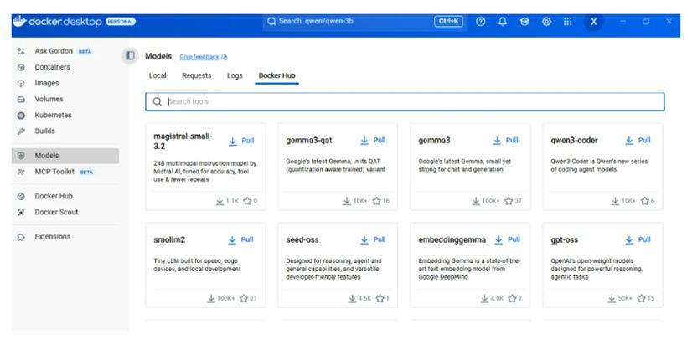
Task: Open Docker Scout
Action: 56,212
